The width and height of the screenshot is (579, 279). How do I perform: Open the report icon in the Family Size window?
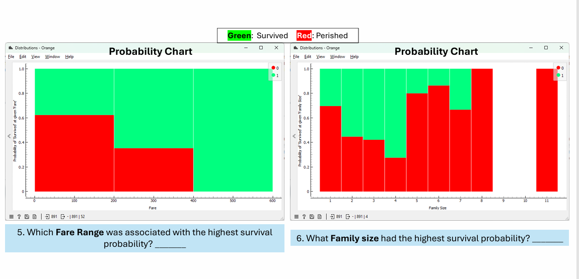(x=320, y=216)
